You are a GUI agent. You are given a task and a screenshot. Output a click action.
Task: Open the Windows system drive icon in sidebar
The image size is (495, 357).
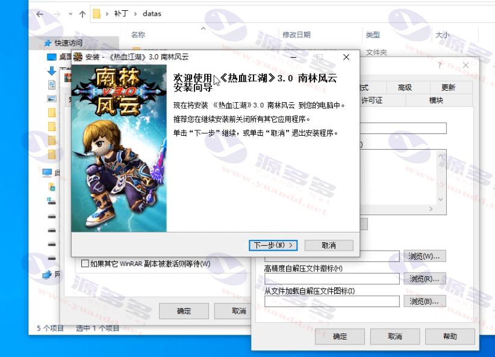(x=51, y=201)
